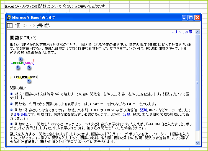Click the scrollbar up arrow
The image size is (208, 151).
197,32
